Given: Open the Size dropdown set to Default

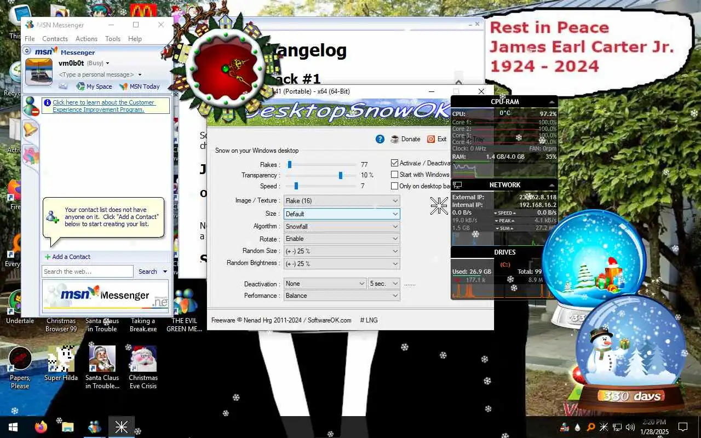Looking at the screenshot, I should (342, 214).
